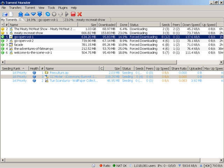Sort downloads by the Size column header
The image size is (224, 168).
click(x=87, y=25)
